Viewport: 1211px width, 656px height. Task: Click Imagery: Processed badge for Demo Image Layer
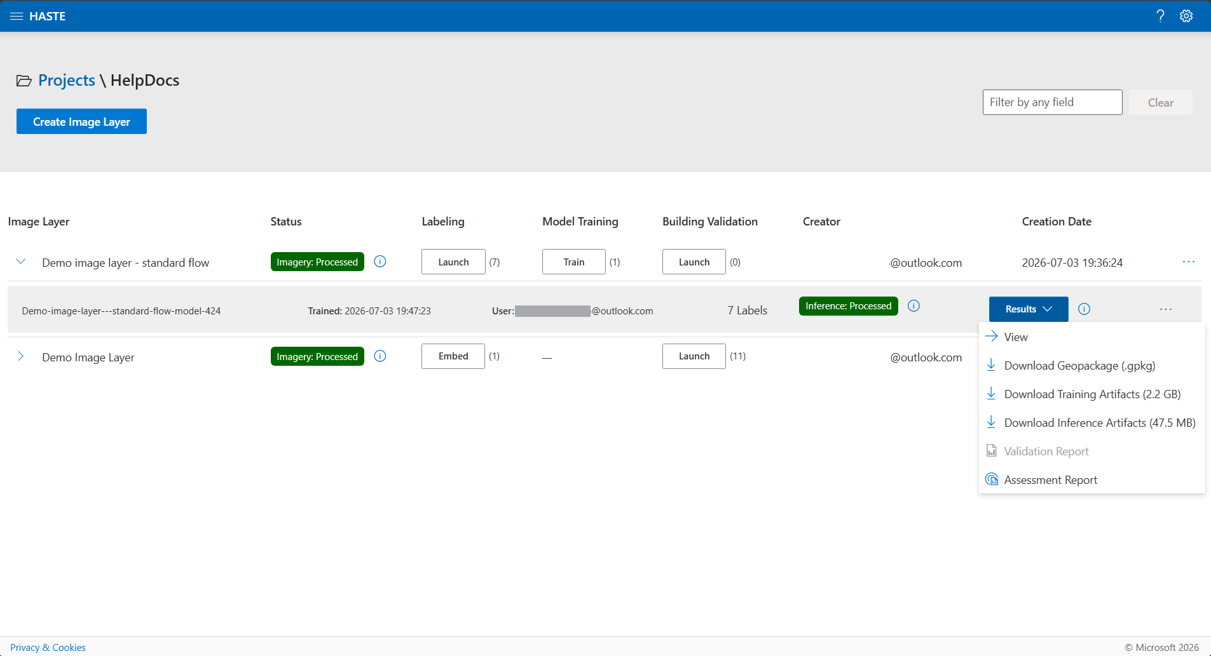317,356
